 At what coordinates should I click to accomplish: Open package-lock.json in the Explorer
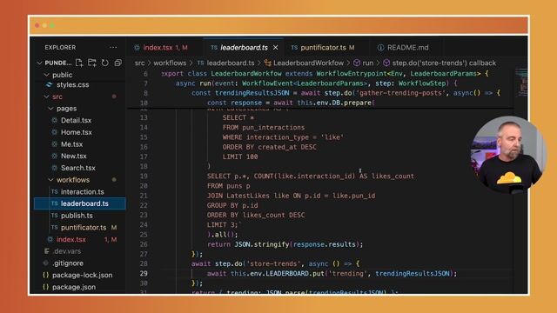[x=82, y=275]
